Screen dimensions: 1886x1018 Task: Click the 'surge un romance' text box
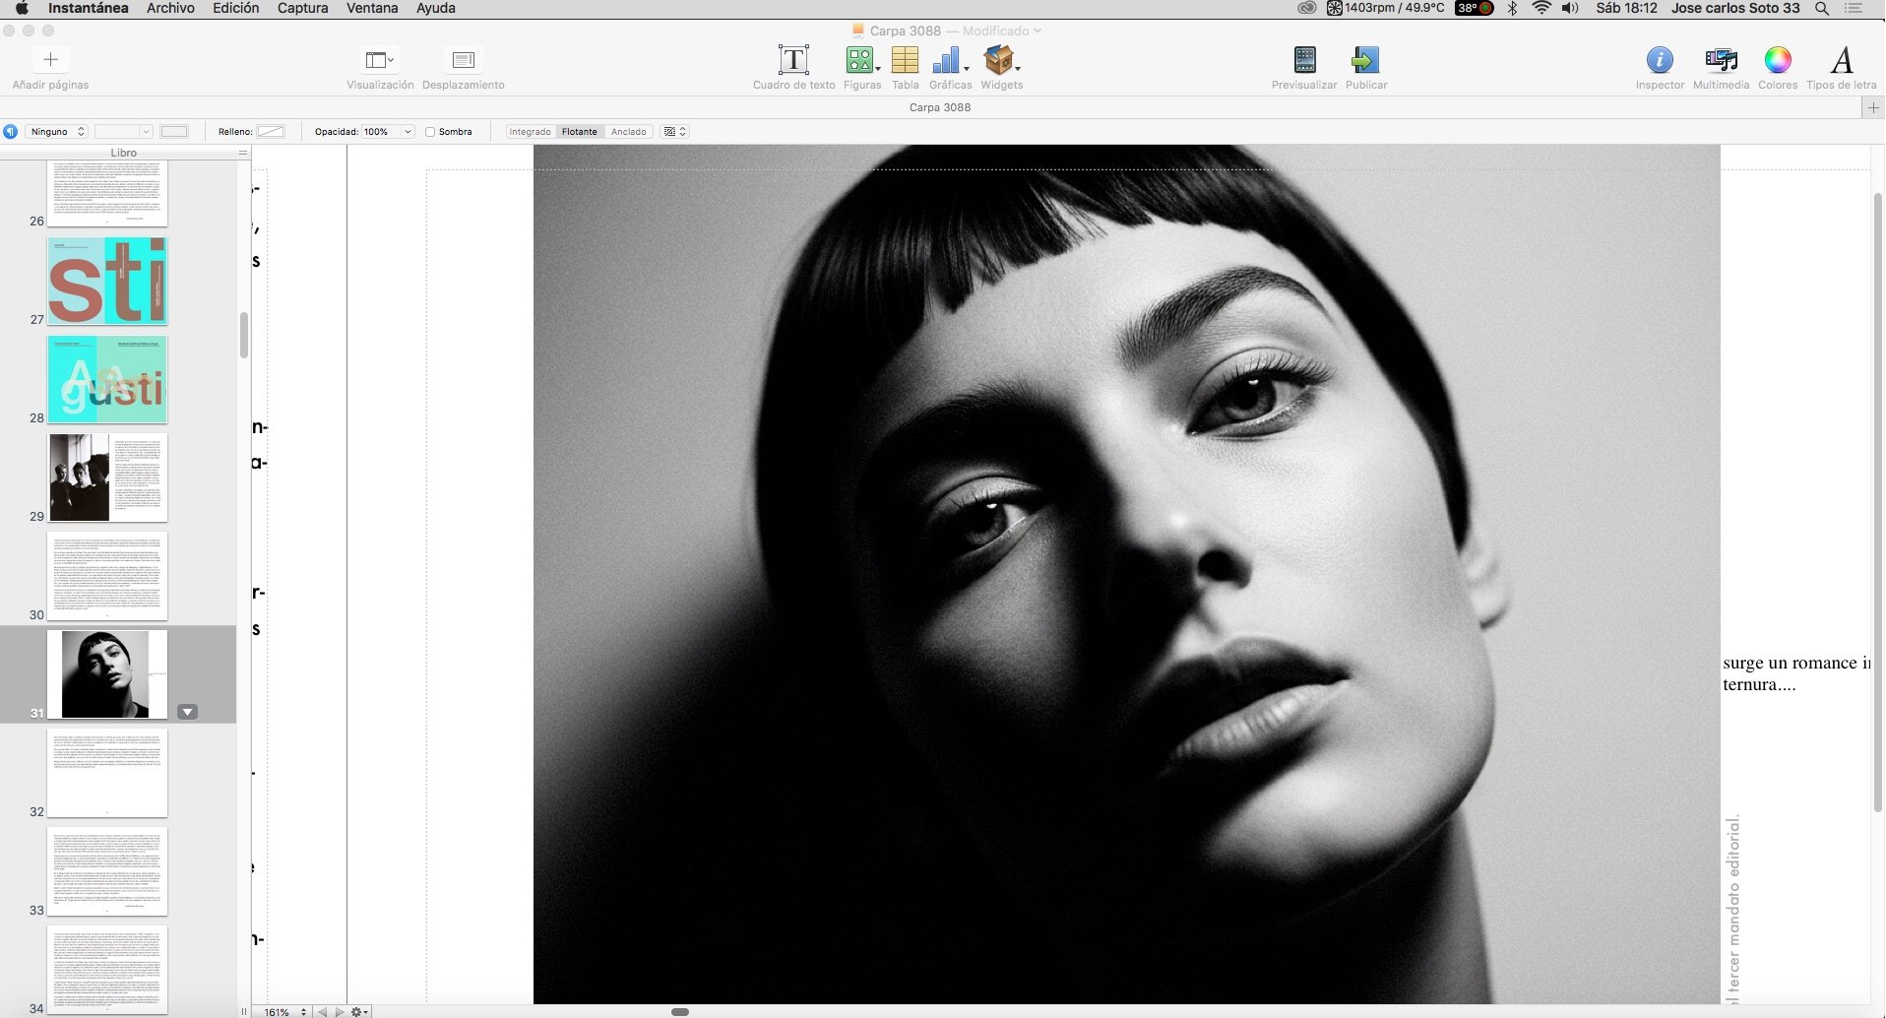coord(1796,673)
